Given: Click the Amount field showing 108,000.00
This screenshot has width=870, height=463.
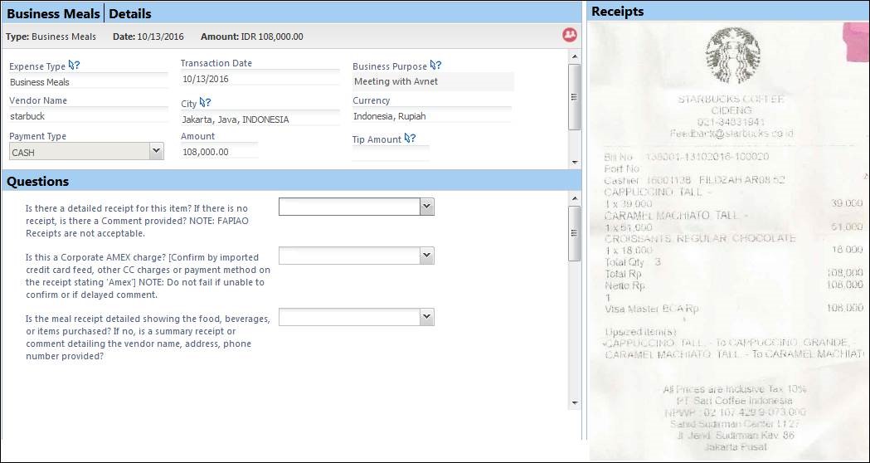Looking at the screenshot, I should [219, 152].
